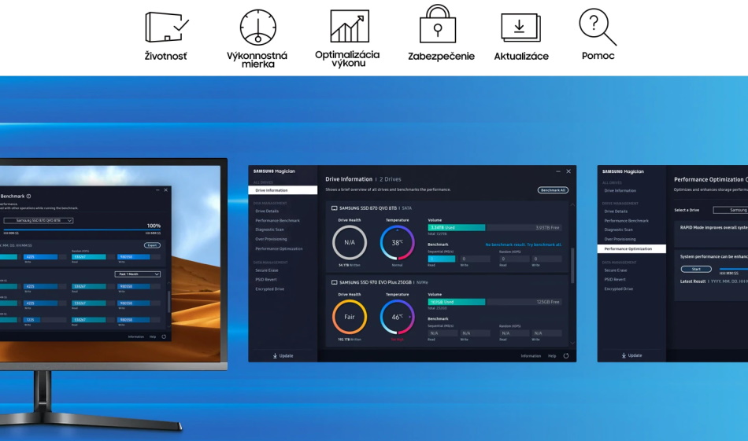Open Over Provisioning in center window sidebar
Viewport: 748px width, 441px height.
pyautogui.click(x=271, y=239)
